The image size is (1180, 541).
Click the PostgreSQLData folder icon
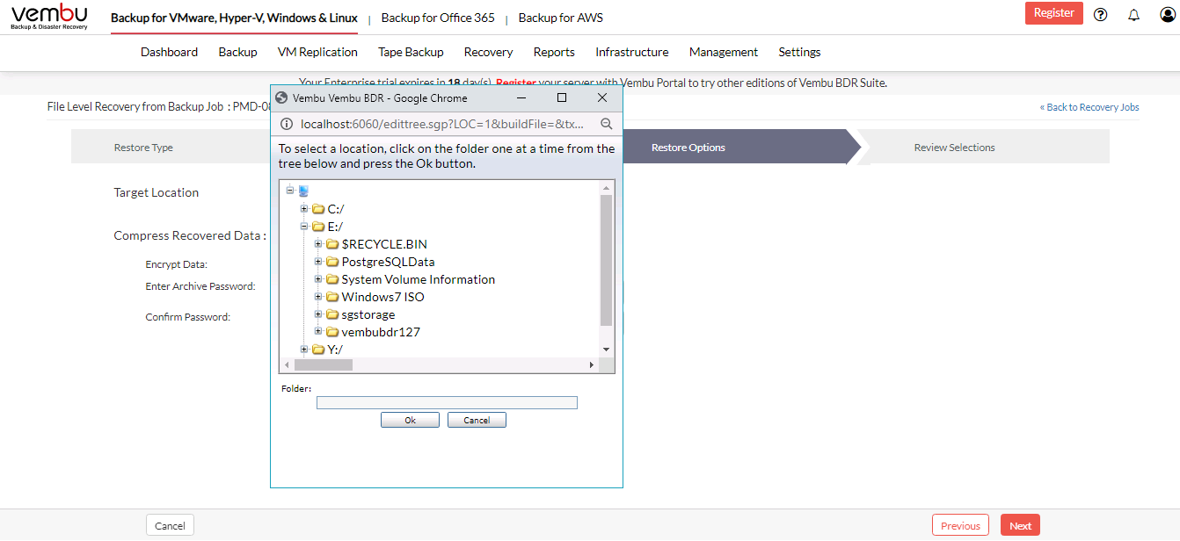[332, 262]
